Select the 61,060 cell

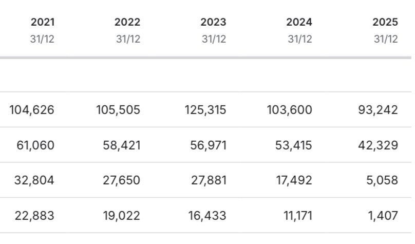[x=35, y=145]
